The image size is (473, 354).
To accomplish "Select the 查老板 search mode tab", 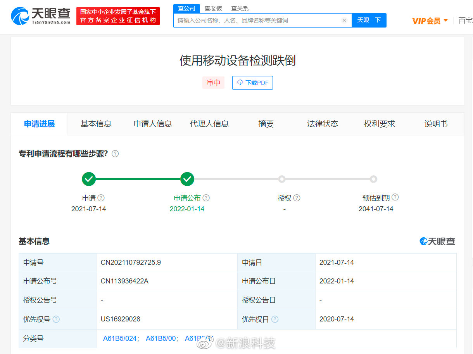I will 213,9.
